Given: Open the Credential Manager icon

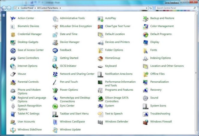Looking at the screenshot, I should click(x=13, y=35).
